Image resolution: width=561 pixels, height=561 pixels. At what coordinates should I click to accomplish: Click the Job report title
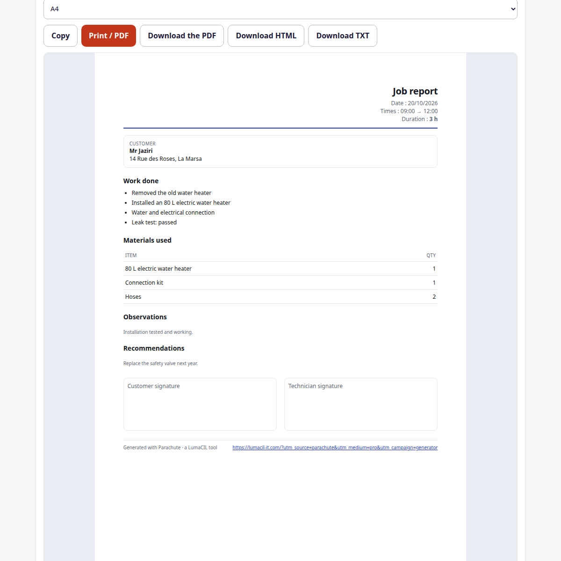pos(415,91)
